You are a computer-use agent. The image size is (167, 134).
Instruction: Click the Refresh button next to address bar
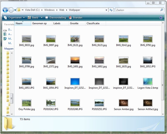tap(111, 10)
